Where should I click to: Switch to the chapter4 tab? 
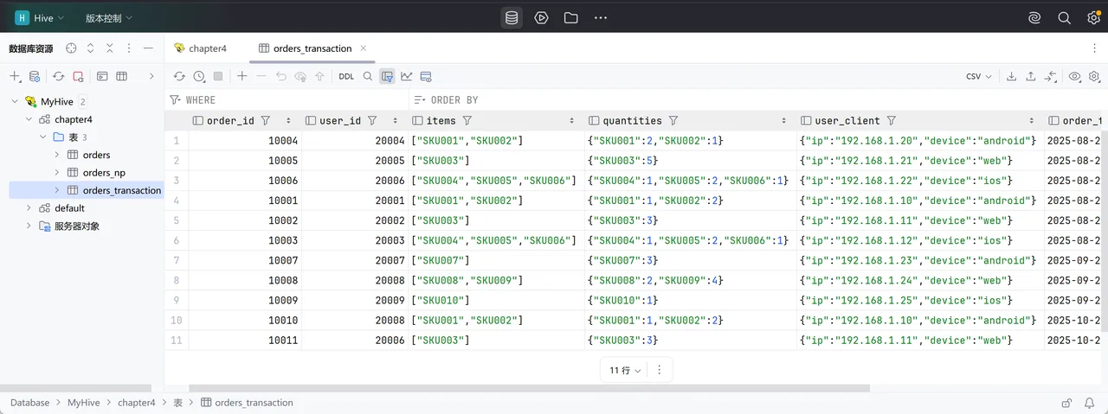(x=200, y=48)
